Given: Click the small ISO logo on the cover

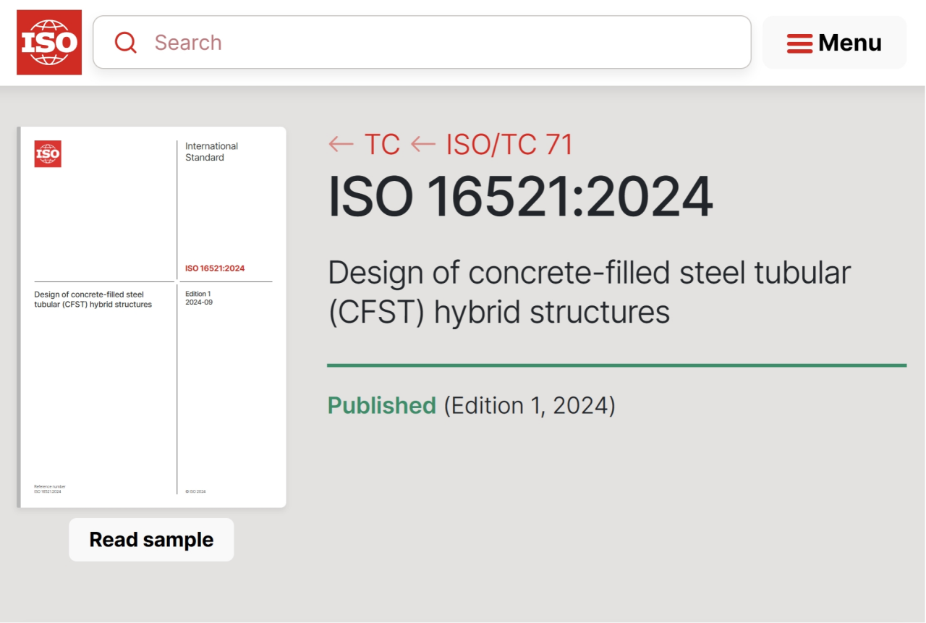Looking at the screenshot, I should tap(48, 154).
